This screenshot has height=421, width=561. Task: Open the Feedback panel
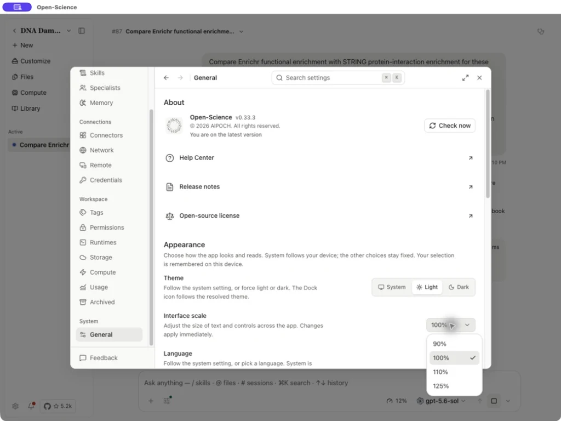[99, 358]
